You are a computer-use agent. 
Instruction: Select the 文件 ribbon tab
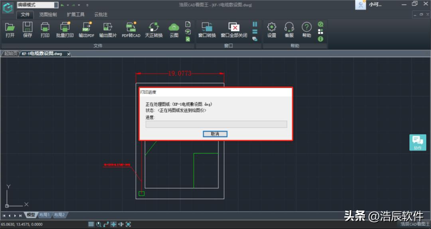[x=25, y=14]
